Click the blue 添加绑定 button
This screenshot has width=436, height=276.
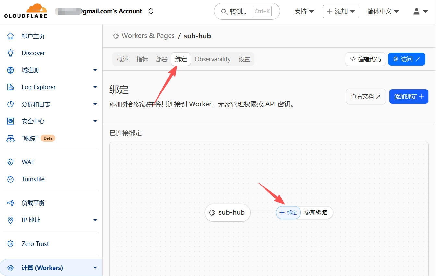point(408,97)
